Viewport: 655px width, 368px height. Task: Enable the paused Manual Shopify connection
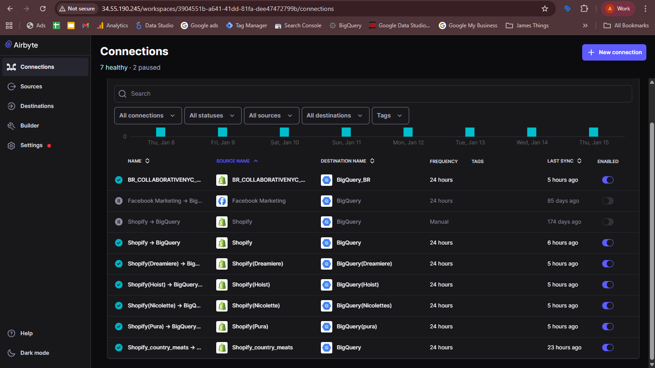point(608,222)
